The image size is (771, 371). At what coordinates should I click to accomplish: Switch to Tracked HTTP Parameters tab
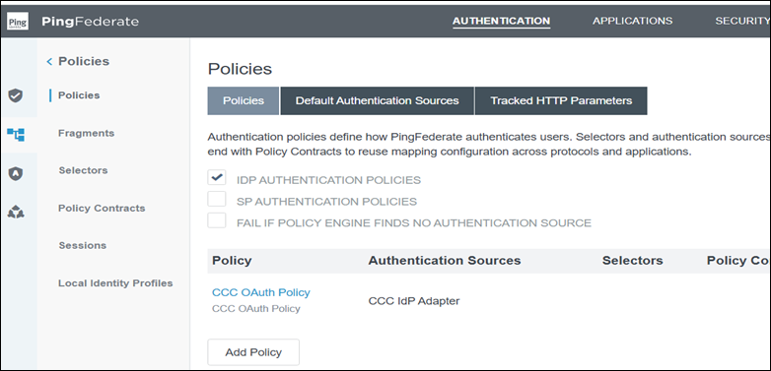click(x=561, y=100)
